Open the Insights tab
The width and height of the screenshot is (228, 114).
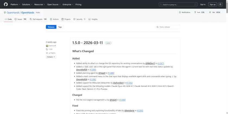(x=93, y=19)
